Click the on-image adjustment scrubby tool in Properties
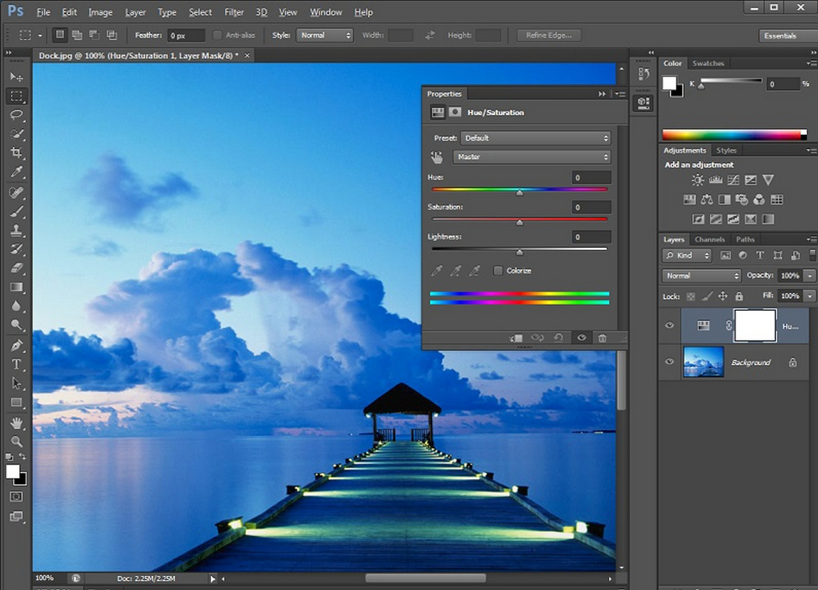Viewport: 818px width, 590px height. coord(436,156)
